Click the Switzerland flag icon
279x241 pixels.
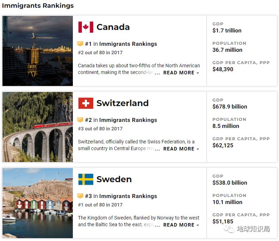(x=85, y=103)
